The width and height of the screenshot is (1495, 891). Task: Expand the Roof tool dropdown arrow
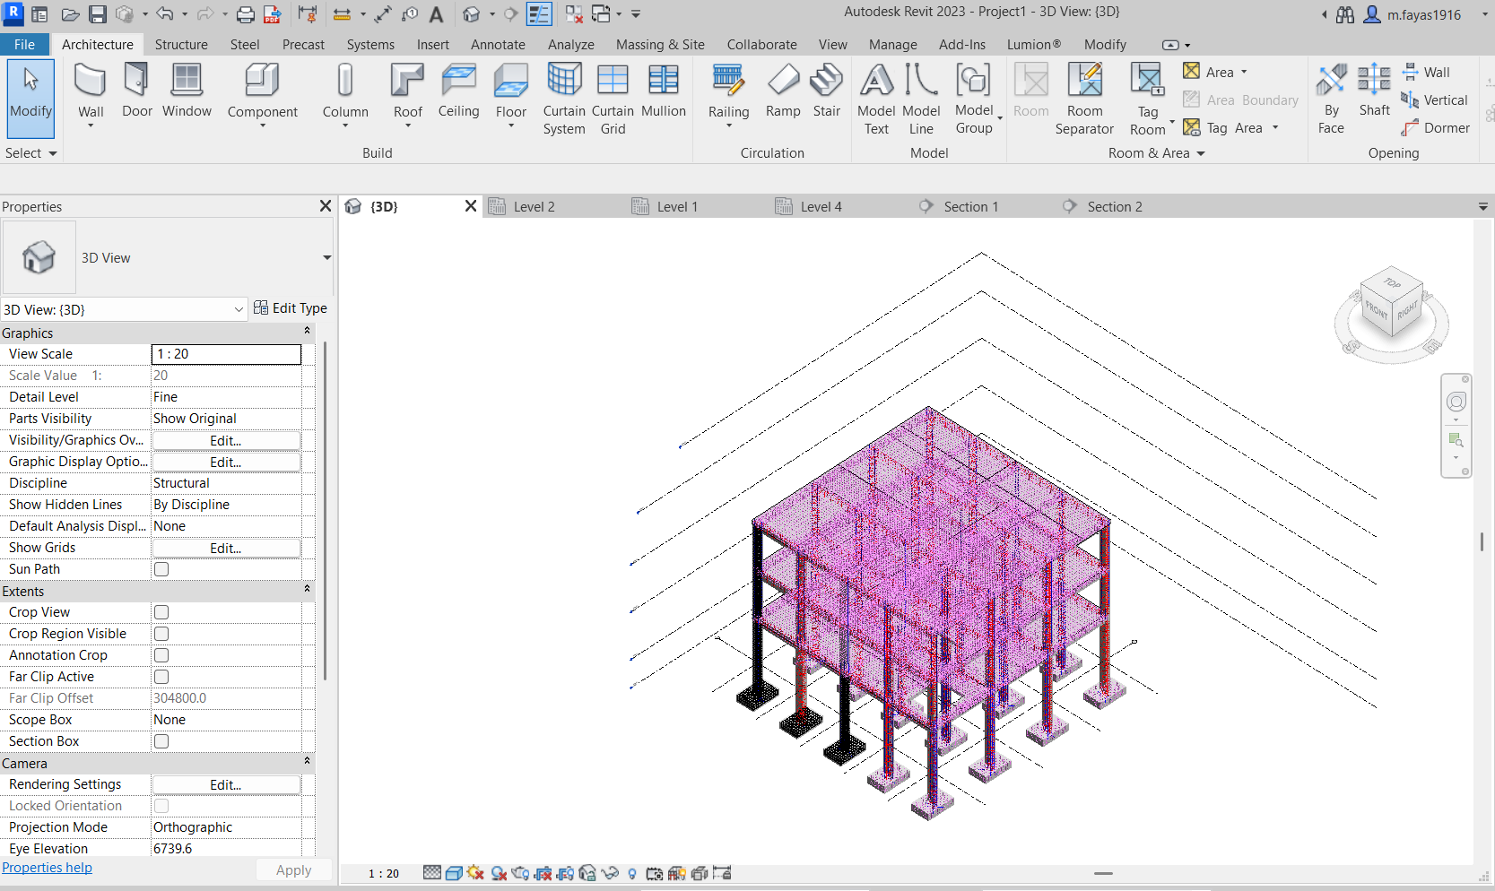pos(408,128)
